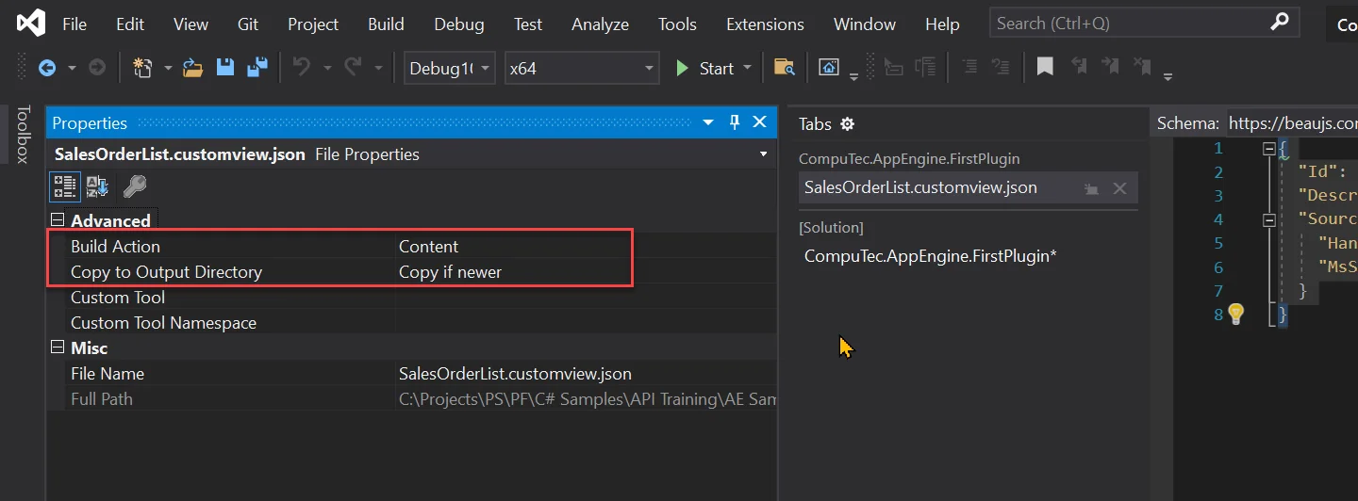Switch Properties to Alphabetical sorting

(x=97, y=186)
